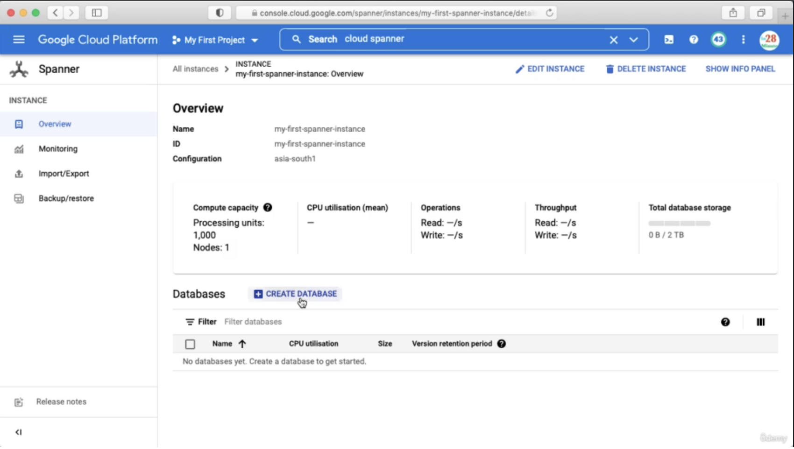The height and width of the screenshot is (449, 794).
Task: Open Backup/restore in the sidebar
Action: [x=78, y=198]
